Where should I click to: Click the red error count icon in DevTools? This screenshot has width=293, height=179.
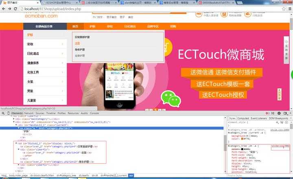(x=267, y=113)
